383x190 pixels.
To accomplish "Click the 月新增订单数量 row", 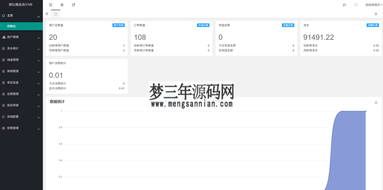I will [x=171, y=50].
